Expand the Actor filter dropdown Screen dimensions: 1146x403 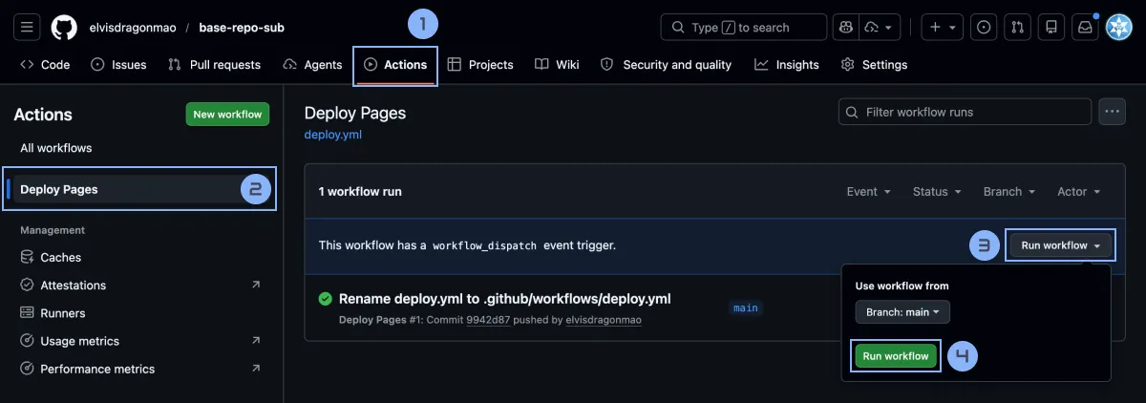point(1078,192)
